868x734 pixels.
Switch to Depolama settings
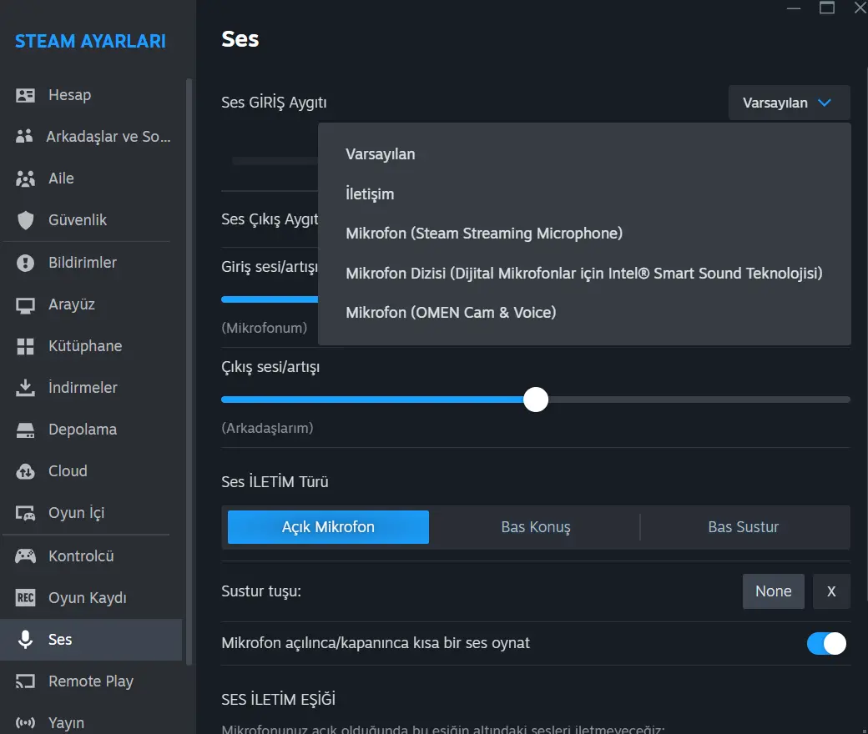click(x=91, y=430)
